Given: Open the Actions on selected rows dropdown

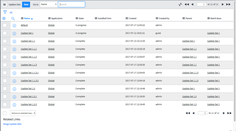Looking at the screenshot, I should click(x=23, y=113).
